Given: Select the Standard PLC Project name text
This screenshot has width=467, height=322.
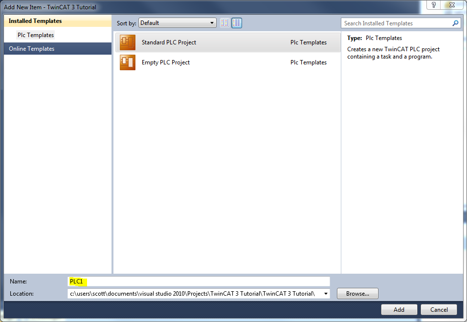Looking at the screenshot, I should point(169,42).
